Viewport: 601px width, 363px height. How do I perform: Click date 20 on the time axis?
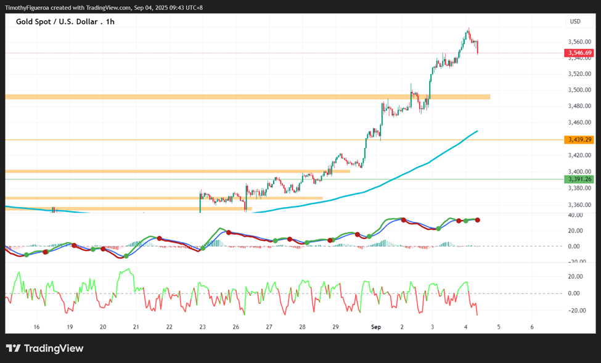point(103,327)
